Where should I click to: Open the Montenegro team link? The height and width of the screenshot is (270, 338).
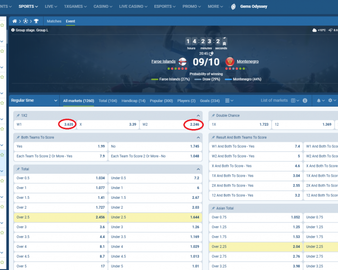[x=248, y=61]
